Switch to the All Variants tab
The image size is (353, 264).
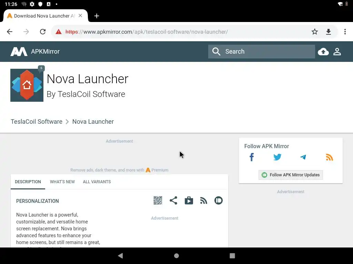pyautogui.click(x=97, y=182)
